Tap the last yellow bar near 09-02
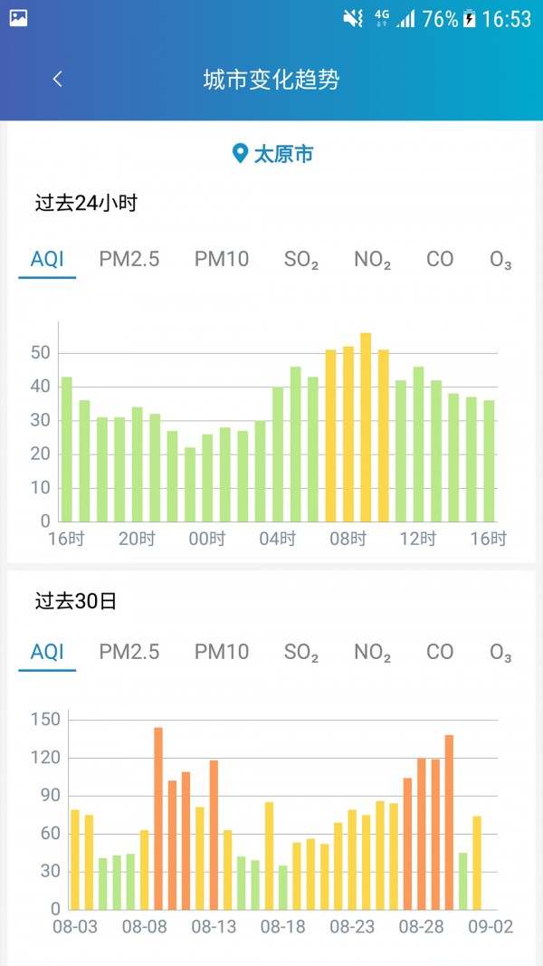 tap(477, 863)
